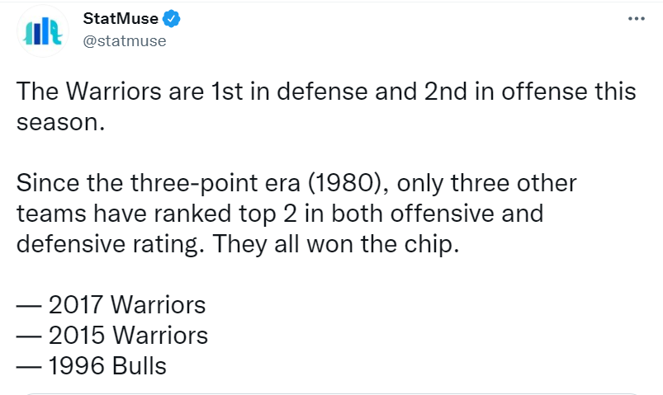The image size is (663, 395).
Task: Click the embedded card border below tweet
Action: 332,393
